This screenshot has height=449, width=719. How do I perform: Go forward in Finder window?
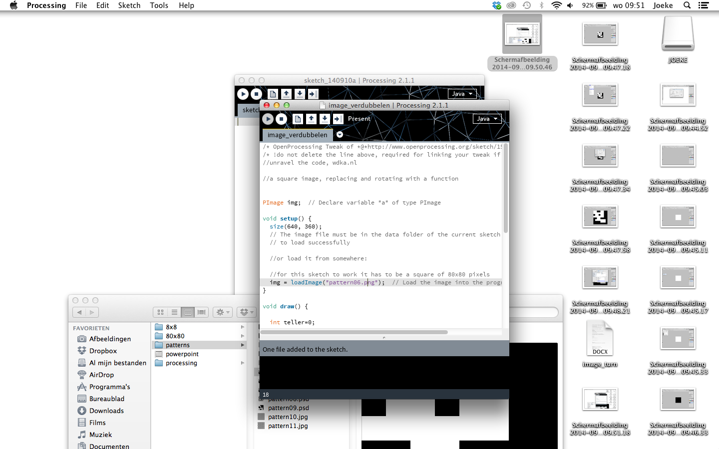(92, 312)
